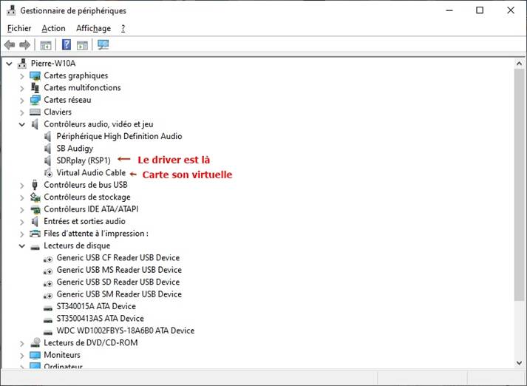Viewport: 527px width, 386px height.
Task: Click the computer icon beside Pierre-W10A
Action: 22,63
